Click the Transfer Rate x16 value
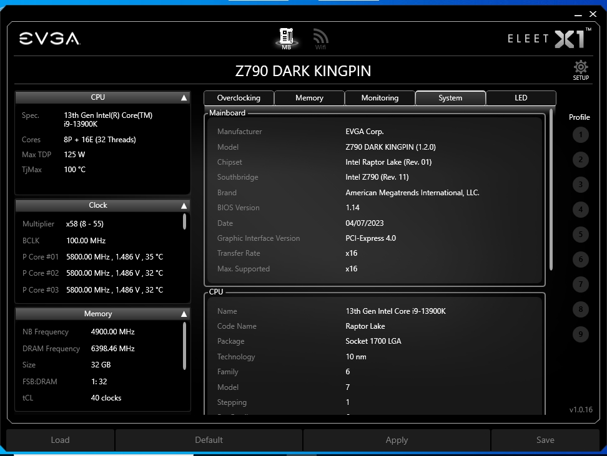The height and width of the screenshot is (456, 607). coord(352,253)
